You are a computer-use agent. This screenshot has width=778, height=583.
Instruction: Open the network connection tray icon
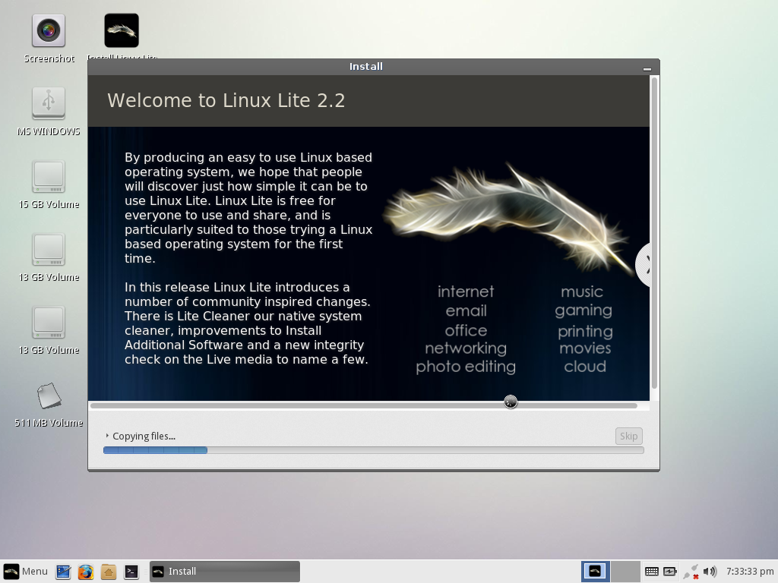(691, 572)
